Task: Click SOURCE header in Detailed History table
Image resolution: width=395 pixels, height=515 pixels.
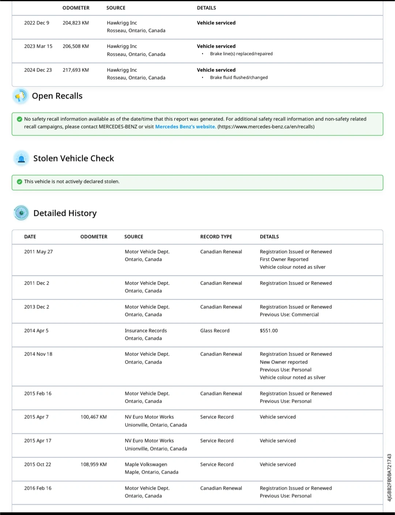Action: tap(133, 237)
